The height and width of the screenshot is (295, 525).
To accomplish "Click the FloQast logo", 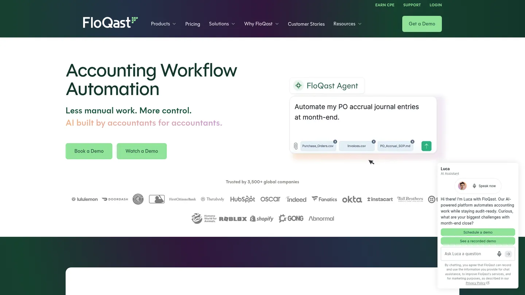I will coord(110,23).
